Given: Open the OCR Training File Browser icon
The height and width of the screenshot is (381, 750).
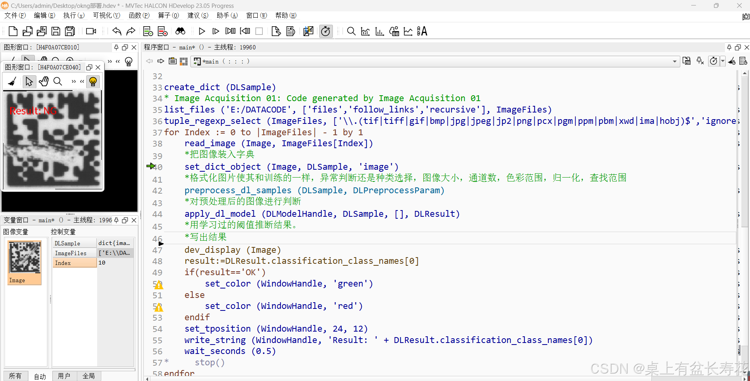Looking at the screenshot, I should [x=422, y=31].
